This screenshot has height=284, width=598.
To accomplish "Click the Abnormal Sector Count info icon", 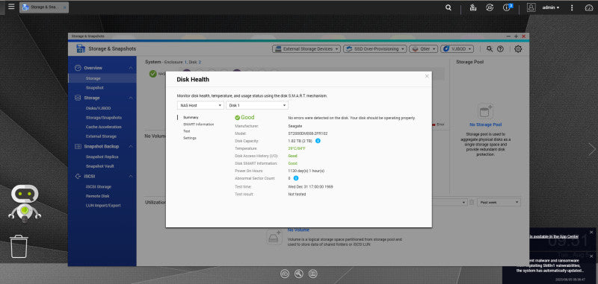I will tap(296, 178).
